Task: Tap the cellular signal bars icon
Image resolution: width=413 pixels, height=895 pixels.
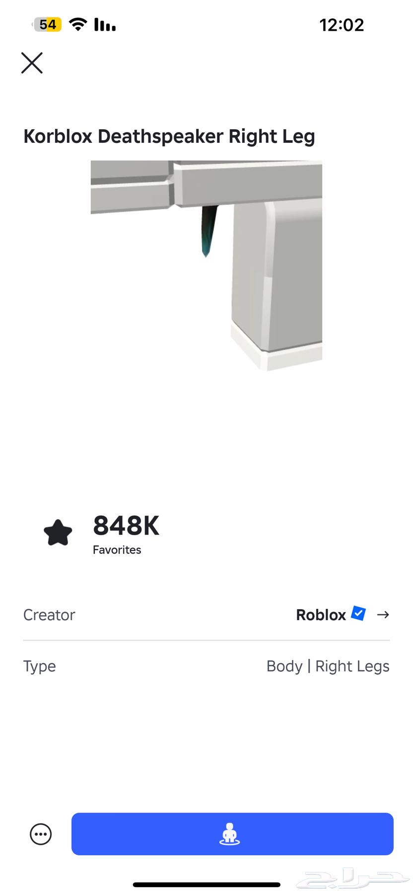Action: point(105,24)
